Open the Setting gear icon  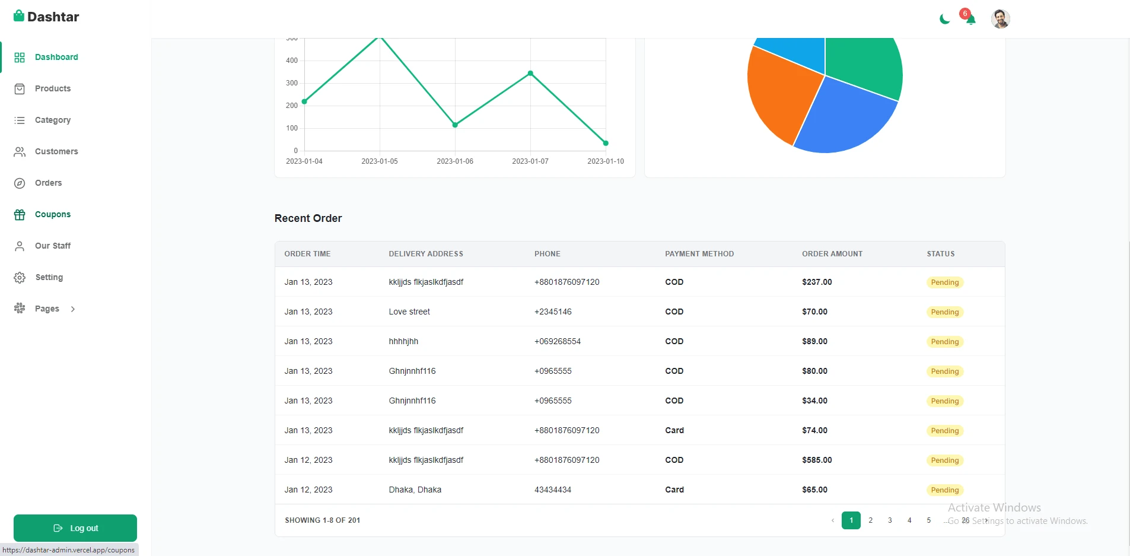[x=20, y=278]
